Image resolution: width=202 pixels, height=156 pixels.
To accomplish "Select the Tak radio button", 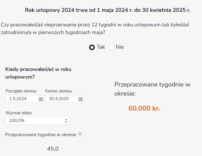I will pyautogui.click(x=92, y=47).
